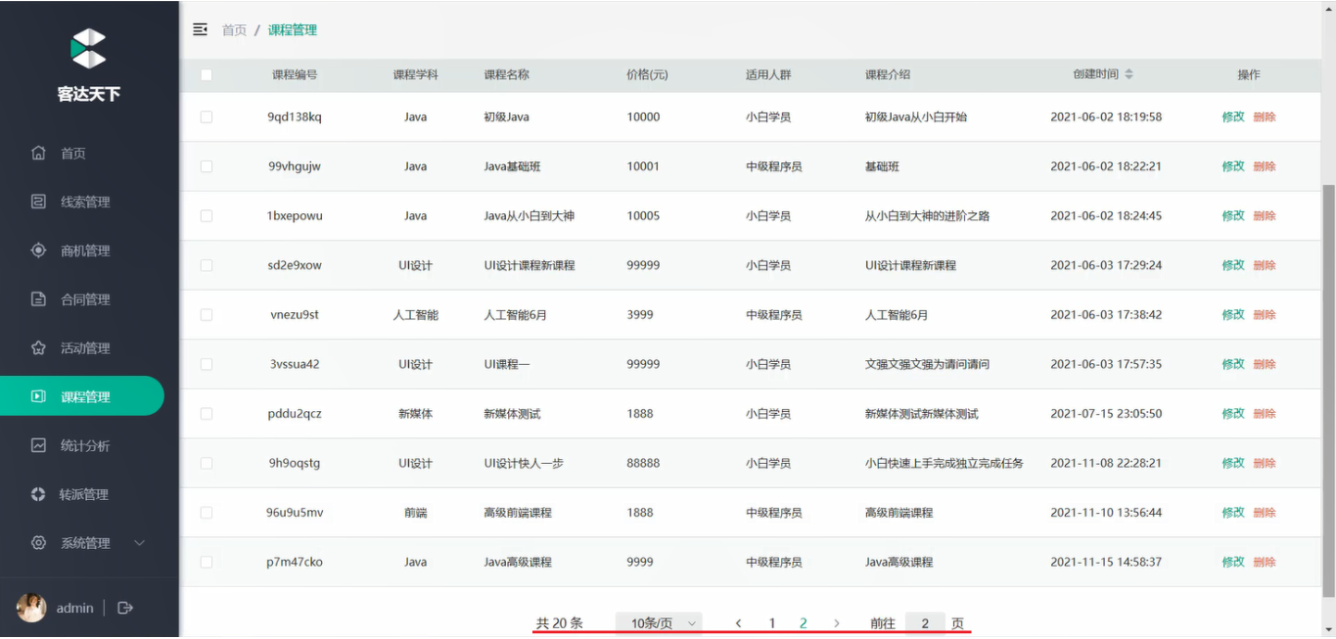Click the 客达天下 logo icon
The image size is (1336, 639).
point(88,49)
